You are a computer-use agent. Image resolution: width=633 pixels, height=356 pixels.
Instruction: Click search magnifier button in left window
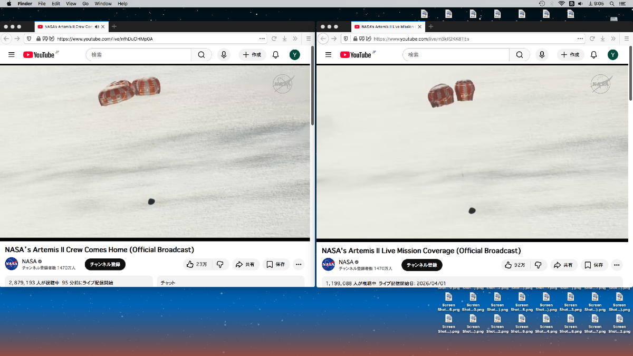202,55
